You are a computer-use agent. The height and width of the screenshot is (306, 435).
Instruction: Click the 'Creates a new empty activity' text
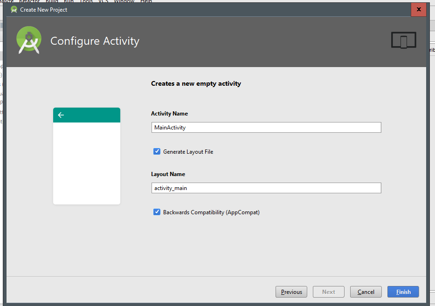[196, 84]
